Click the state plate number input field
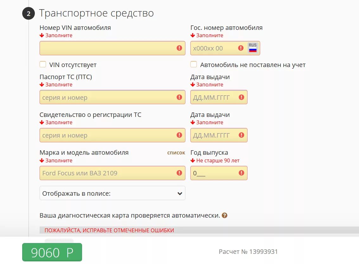Image resolution: width=359 pixels, height=264 pixels. pos(225,48)
